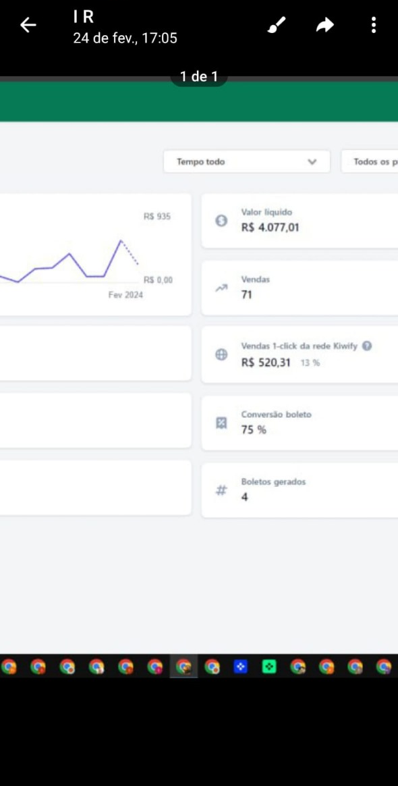Tap the 24 de fev., 17:05 timestamp

coord(125,38)
